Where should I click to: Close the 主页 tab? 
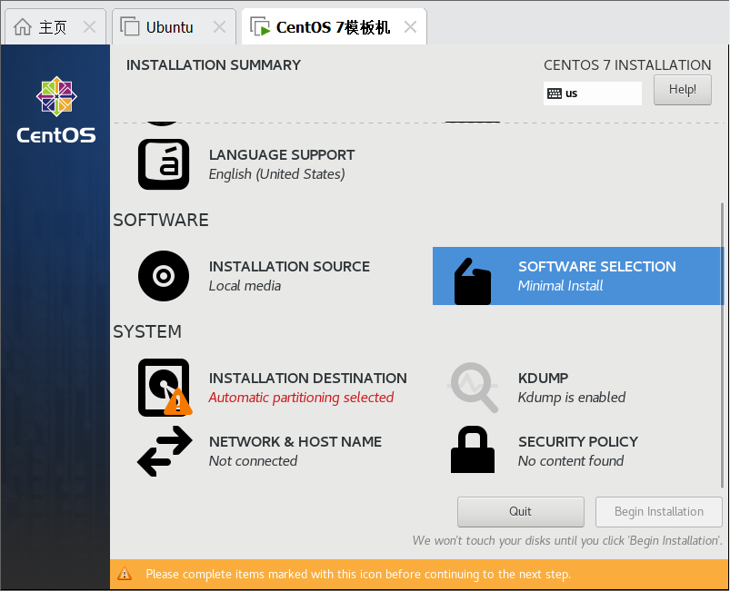pyautogui.click(x=89, y=27)
